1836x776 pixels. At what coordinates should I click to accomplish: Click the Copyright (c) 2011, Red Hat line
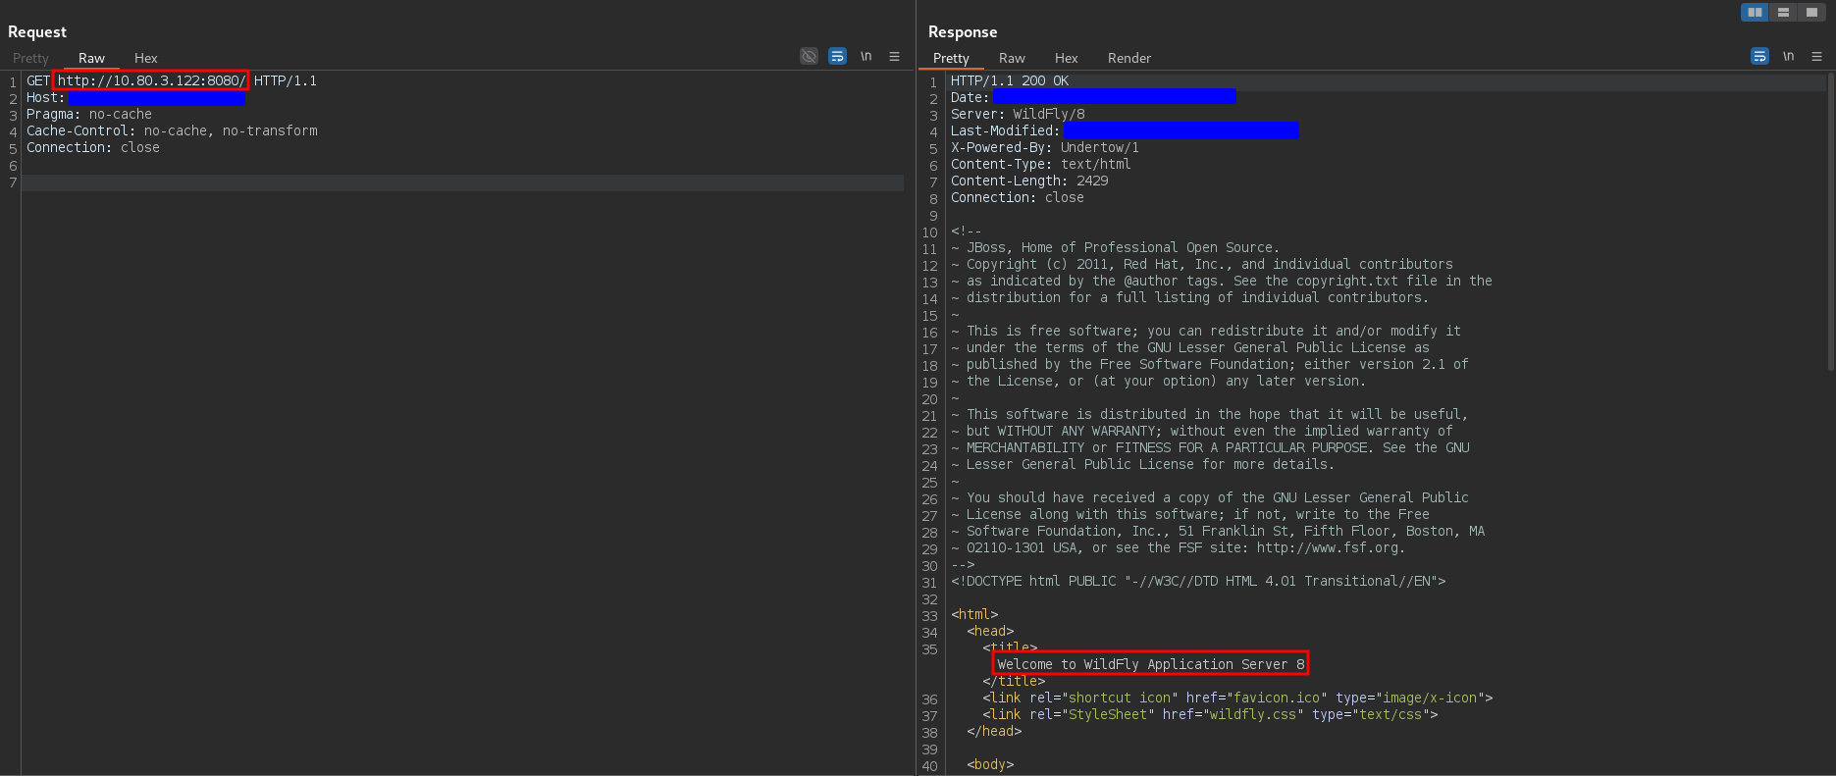pos(1202,264)
